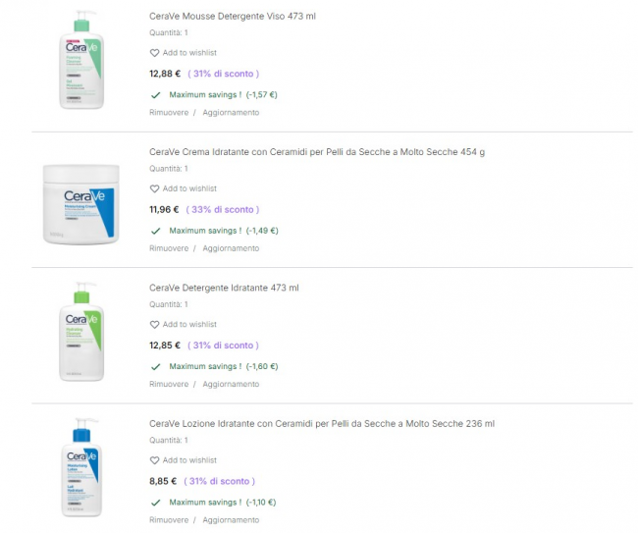Click Rimuovere under CeraVe Lozione Idratante
The width and height of the screenshot is (638, 533).
(168, 520)
